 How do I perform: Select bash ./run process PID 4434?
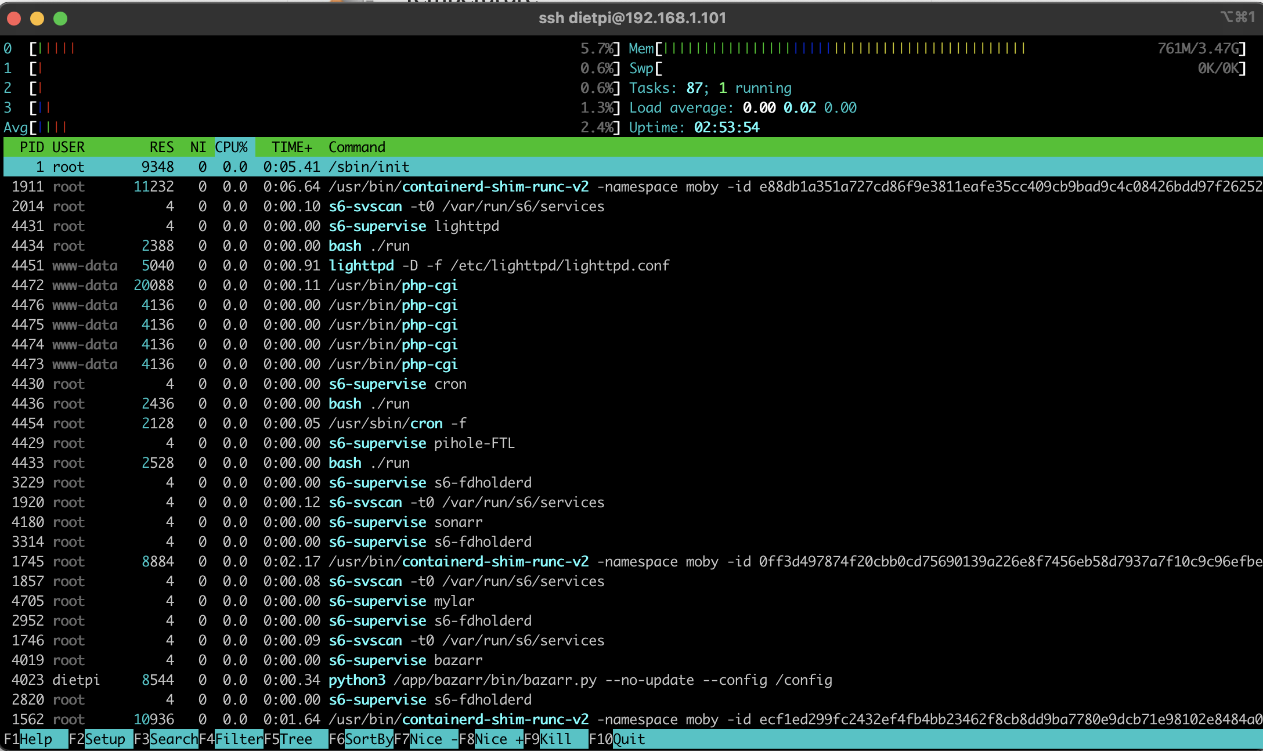click(633, 245)
